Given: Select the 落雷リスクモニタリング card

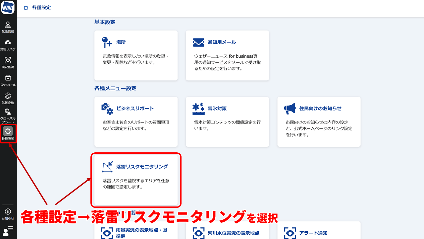Looking at the screenshot, I should [136, 179].
